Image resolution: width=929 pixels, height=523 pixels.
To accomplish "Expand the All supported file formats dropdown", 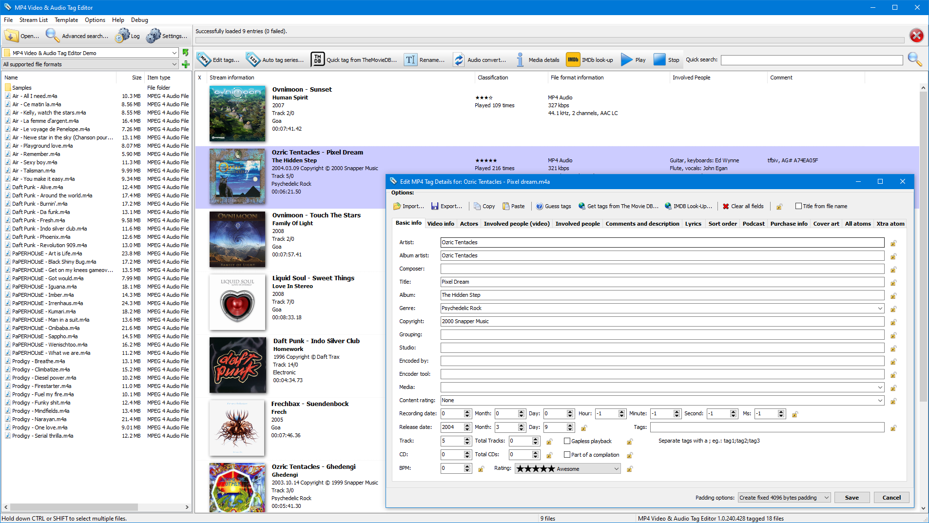I will (174, 64).
